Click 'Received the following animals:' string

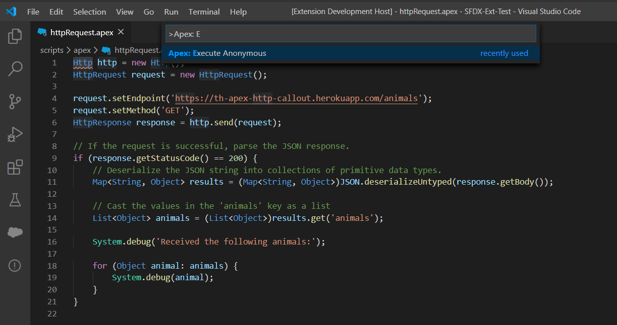(x=236, y=241)
